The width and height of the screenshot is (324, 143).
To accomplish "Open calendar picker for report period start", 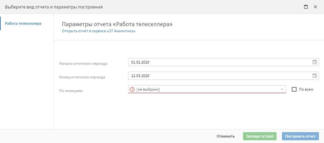I will tap(315, 62).
